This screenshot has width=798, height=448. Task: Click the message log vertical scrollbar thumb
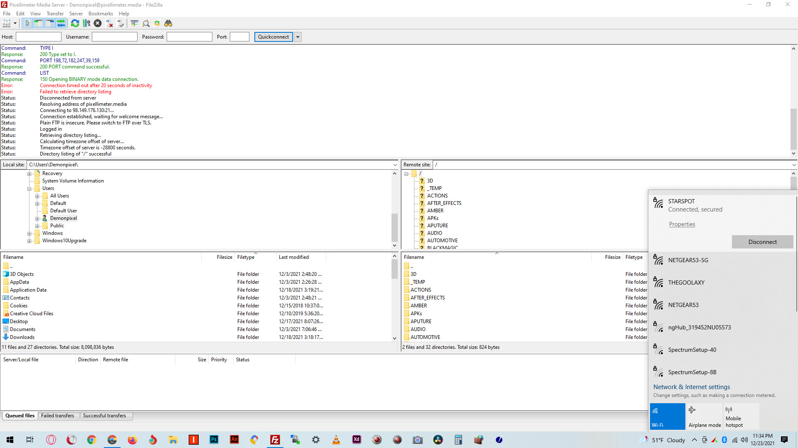tap(793, 129)
